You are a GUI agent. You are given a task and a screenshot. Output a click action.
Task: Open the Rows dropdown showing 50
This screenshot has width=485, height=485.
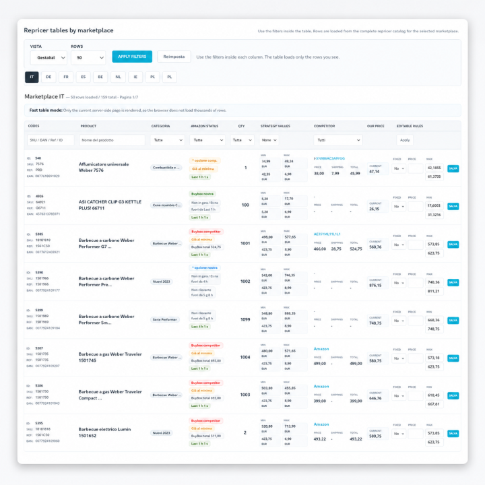(x=88, y=58)
